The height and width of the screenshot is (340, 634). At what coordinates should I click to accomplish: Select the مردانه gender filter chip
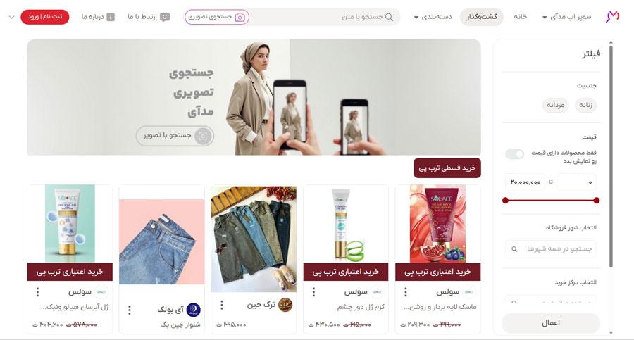(x=556, y=105)
